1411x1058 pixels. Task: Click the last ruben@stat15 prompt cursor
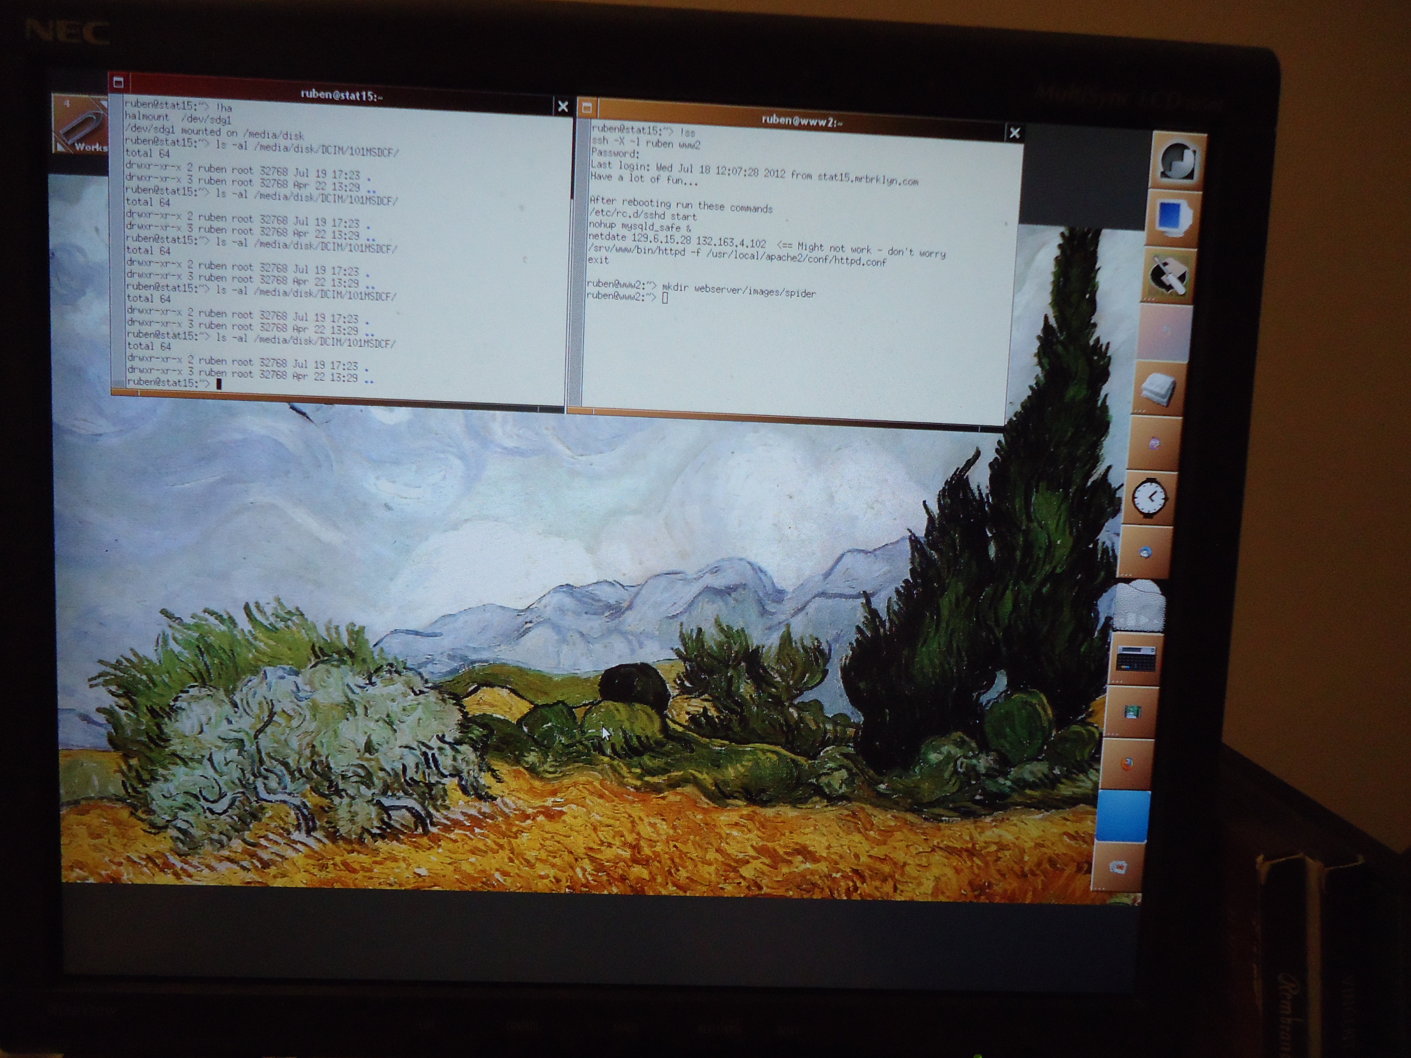[218, 383]
